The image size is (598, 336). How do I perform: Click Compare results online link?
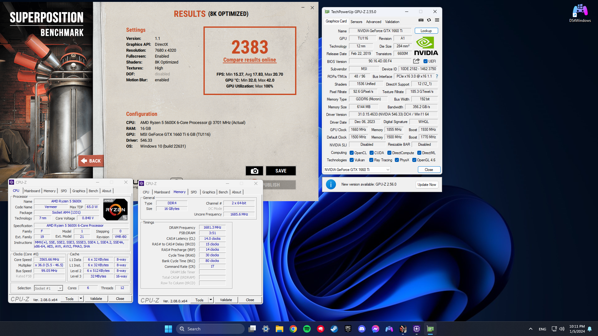tap(250, 60)
